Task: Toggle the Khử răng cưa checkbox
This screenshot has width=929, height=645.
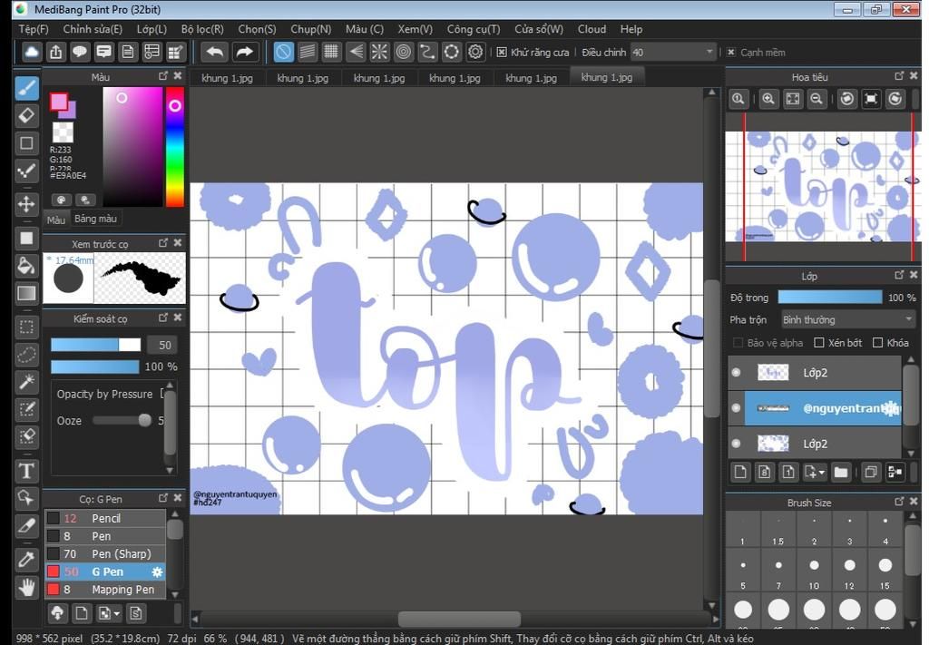Action: [x=502, y=52]
